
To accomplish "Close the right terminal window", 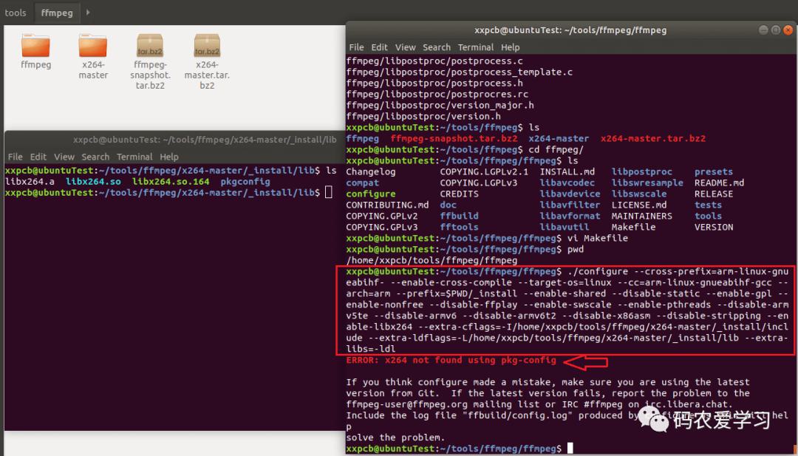I will (x=788, y=30).
